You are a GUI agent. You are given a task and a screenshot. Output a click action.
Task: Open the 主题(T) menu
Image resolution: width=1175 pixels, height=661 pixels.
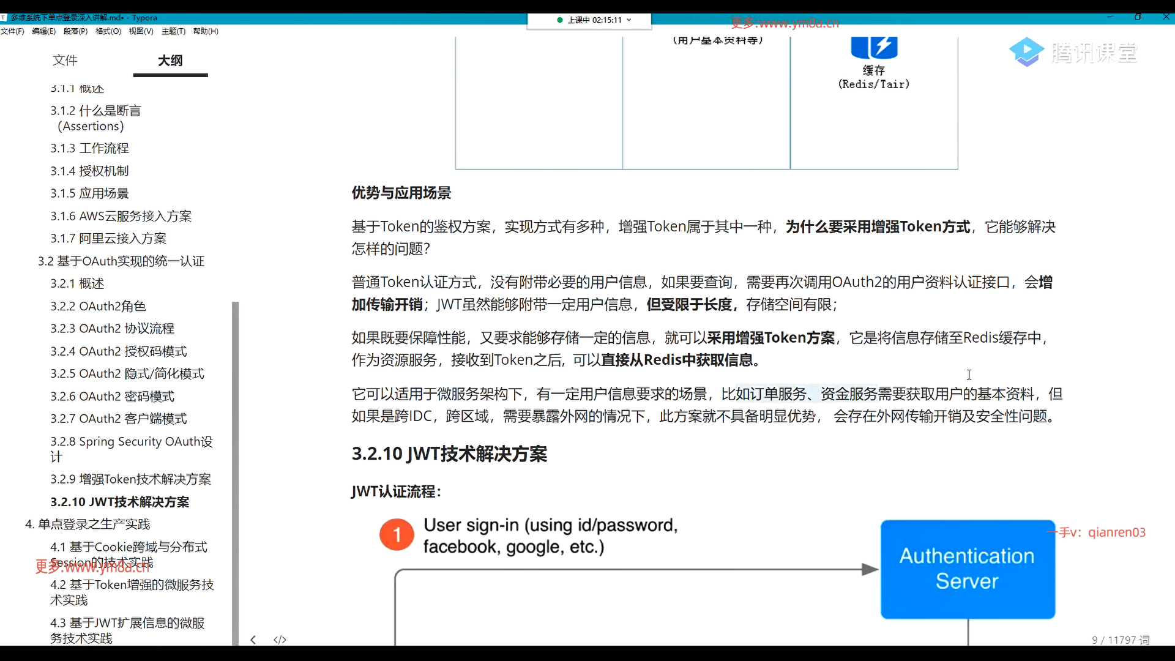pos(173,31)
